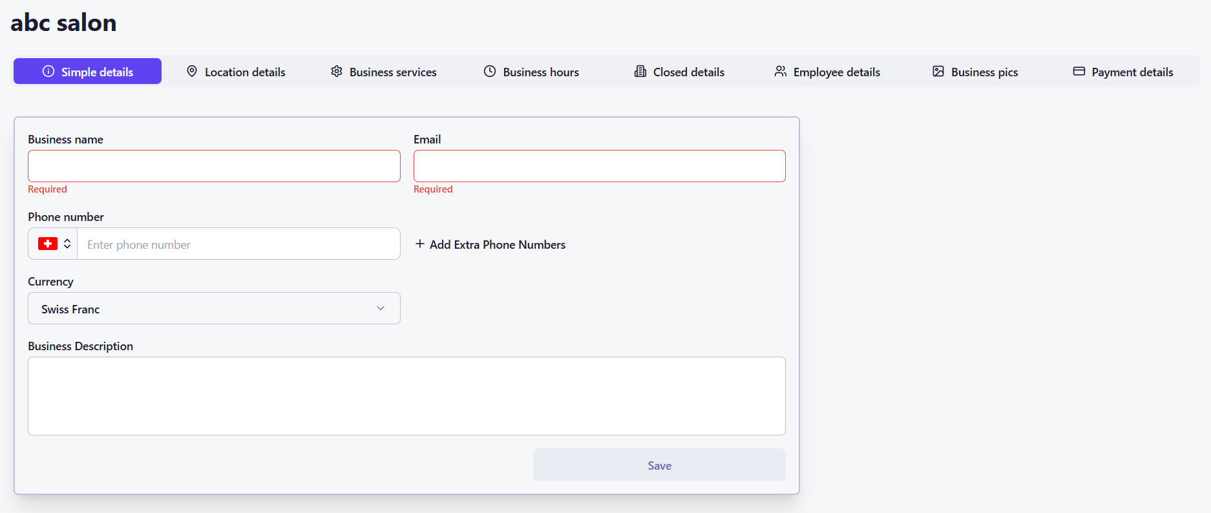The height and width of the screenshot is (513, 1211).
Task: Open the country code flag selector
Action: 53,244
